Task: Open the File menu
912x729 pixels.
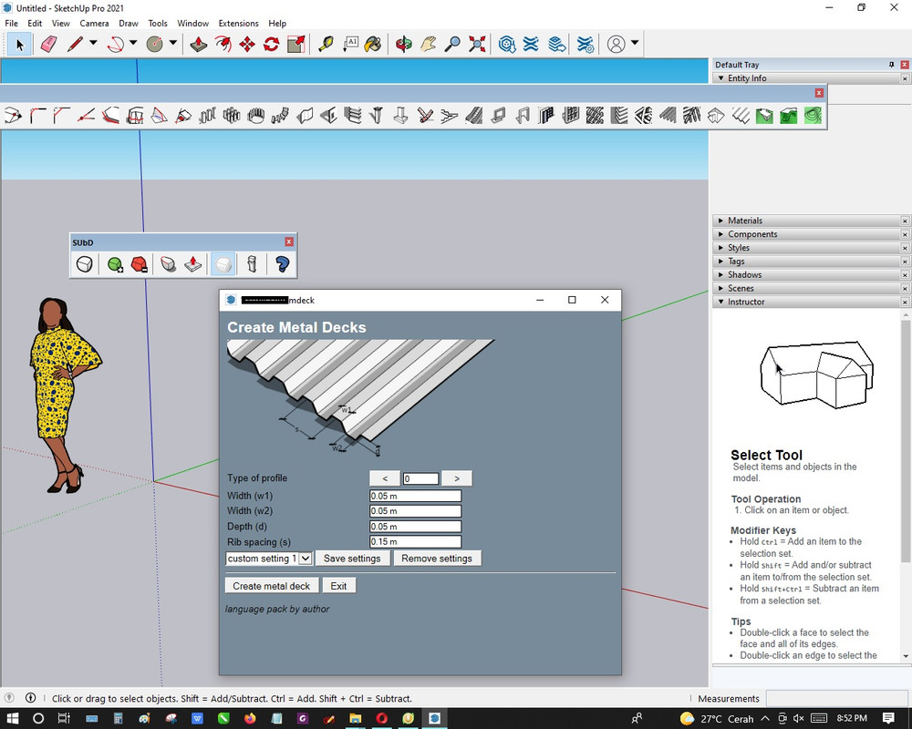Action: click(x=11, y=24)
